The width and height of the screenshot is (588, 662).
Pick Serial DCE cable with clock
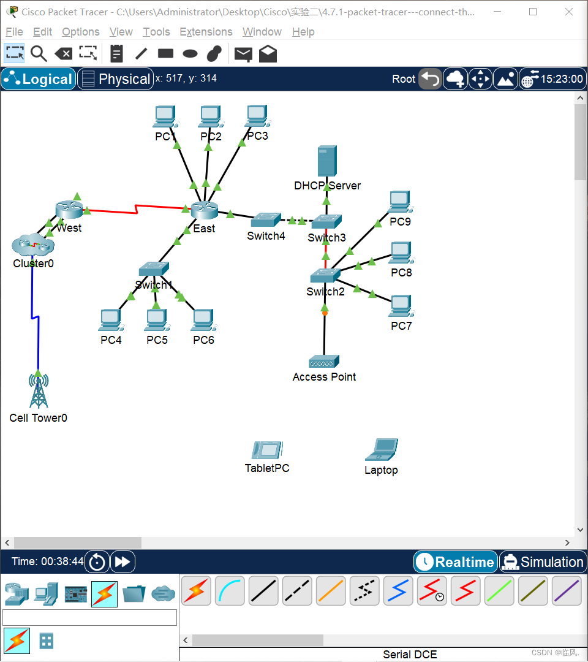[432, 590]
